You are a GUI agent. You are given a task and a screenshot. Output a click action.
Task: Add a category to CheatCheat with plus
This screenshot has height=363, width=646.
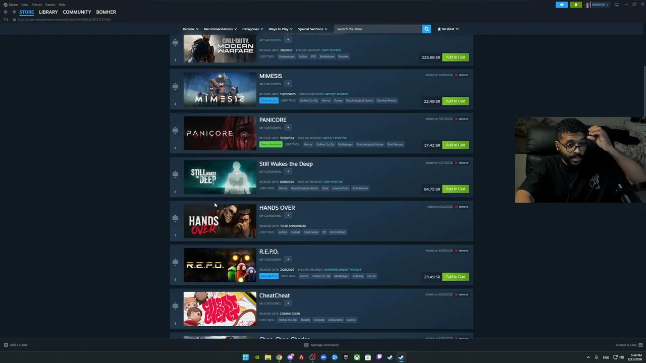pos(288,303)
